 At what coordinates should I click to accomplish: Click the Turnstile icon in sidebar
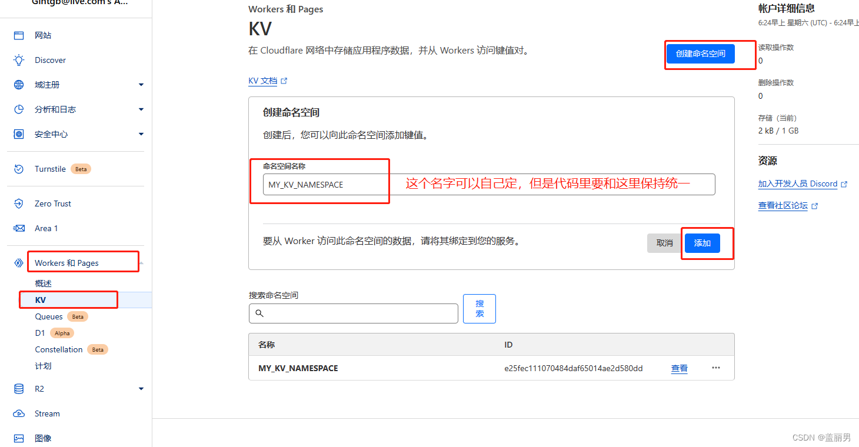pos(19,169)
